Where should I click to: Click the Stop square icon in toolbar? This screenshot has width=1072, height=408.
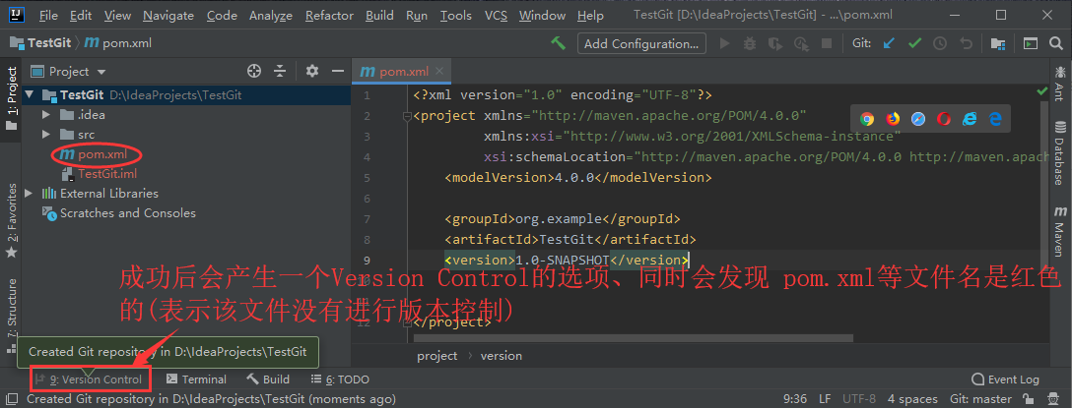[x=826, y=43]
